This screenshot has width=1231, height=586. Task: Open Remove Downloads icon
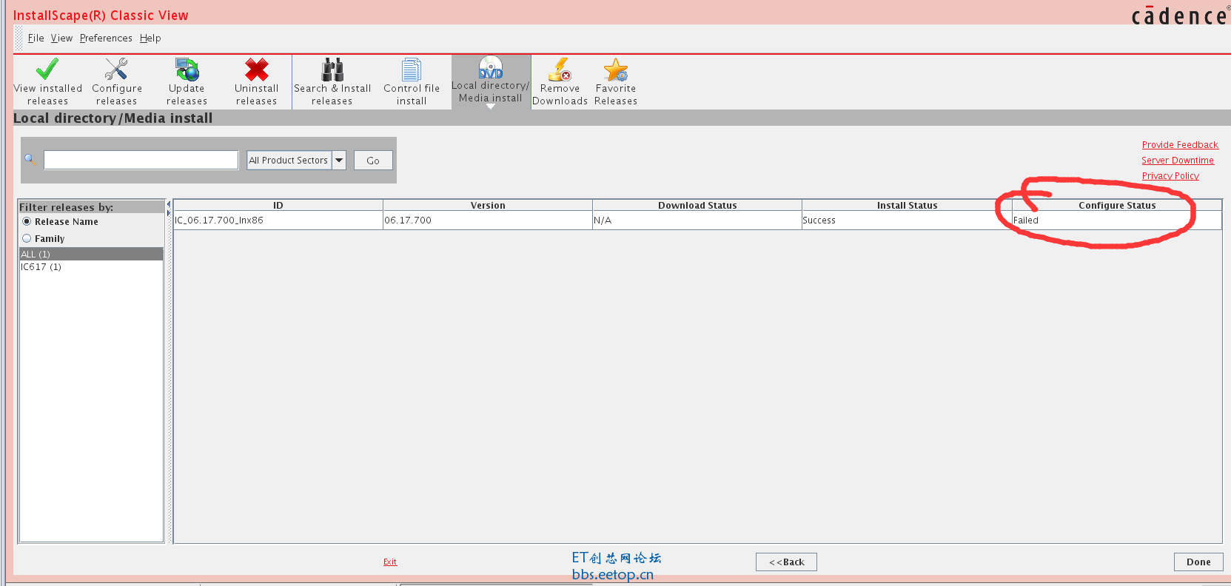point(560,69)
